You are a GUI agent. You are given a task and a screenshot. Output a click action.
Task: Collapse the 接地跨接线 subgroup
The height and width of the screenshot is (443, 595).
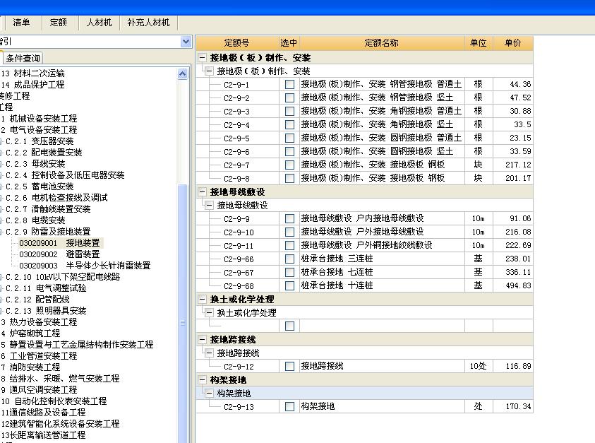coord(209,353)
